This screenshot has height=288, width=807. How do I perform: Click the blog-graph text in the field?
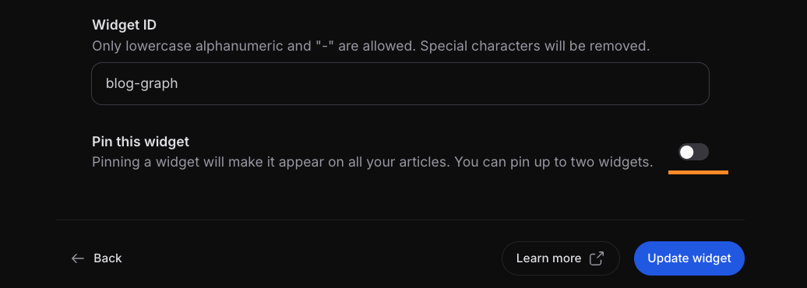click(142, 84)
